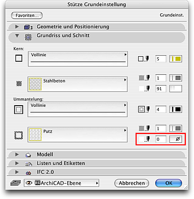
Task: Click the yellow Kern pen color swatch
Action: point(175,59)
